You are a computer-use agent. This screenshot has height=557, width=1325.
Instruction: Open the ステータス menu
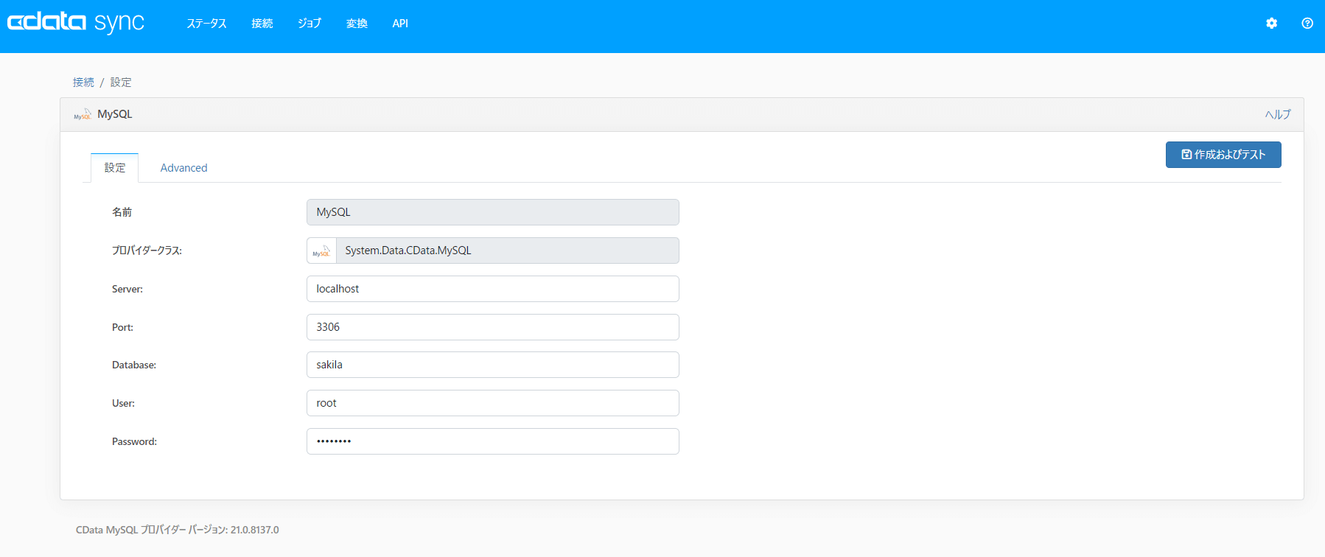coord(206,24)
